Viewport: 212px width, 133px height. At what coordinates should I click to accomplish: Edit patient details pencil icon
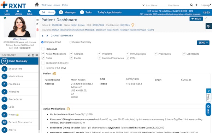pyautogui.click(x=37, y=24)
